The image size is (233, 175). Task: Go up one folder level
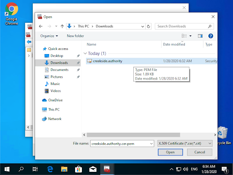[x=62, y=26]
